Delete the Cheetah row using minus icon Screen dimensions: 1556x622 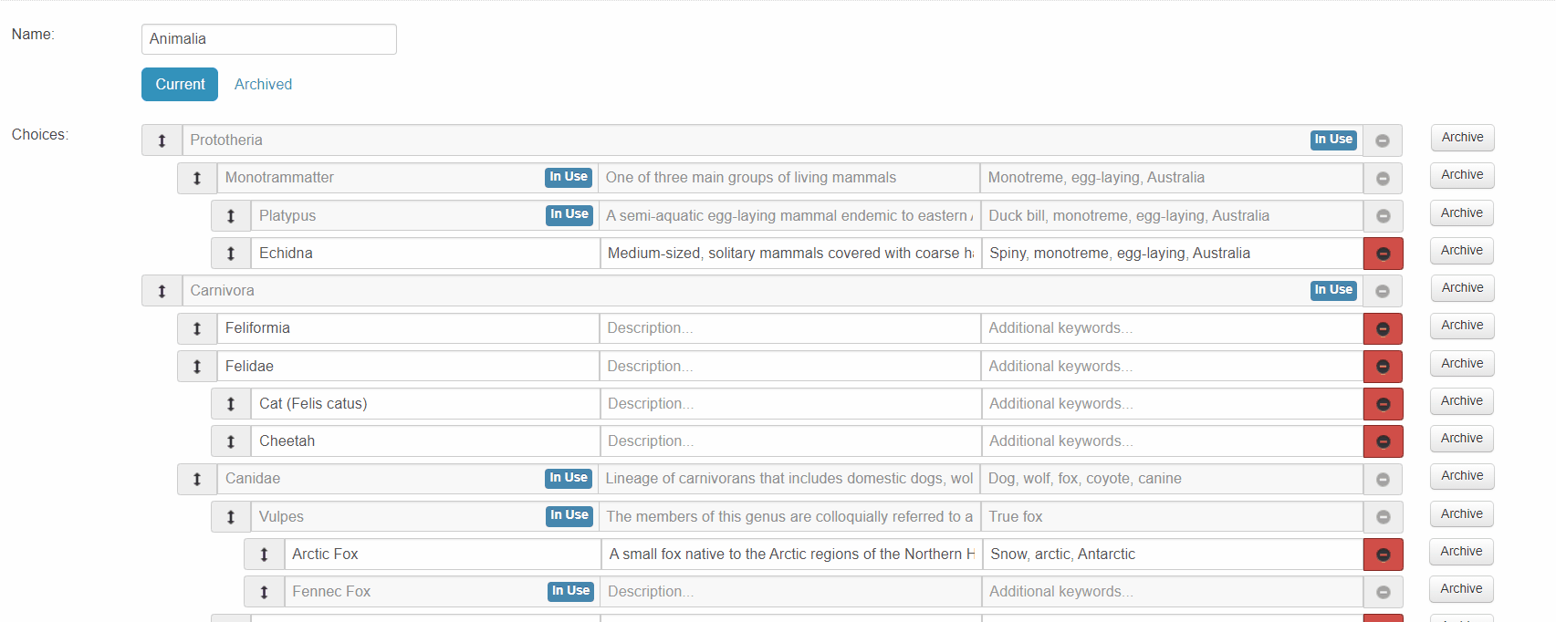click(1383, 441)
